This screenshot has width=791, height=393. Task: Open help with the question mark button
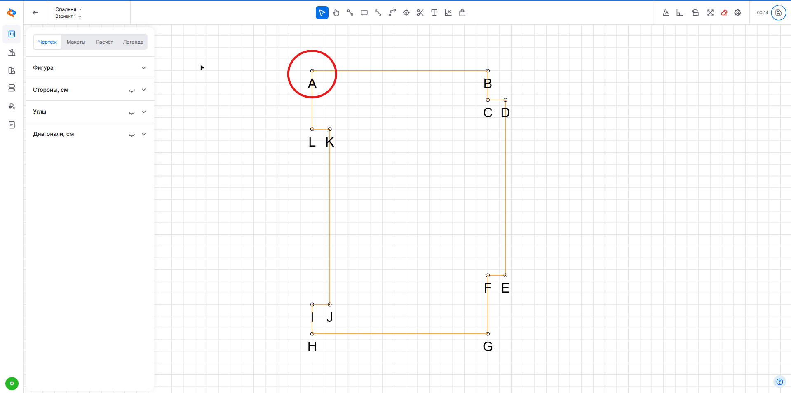779,381
